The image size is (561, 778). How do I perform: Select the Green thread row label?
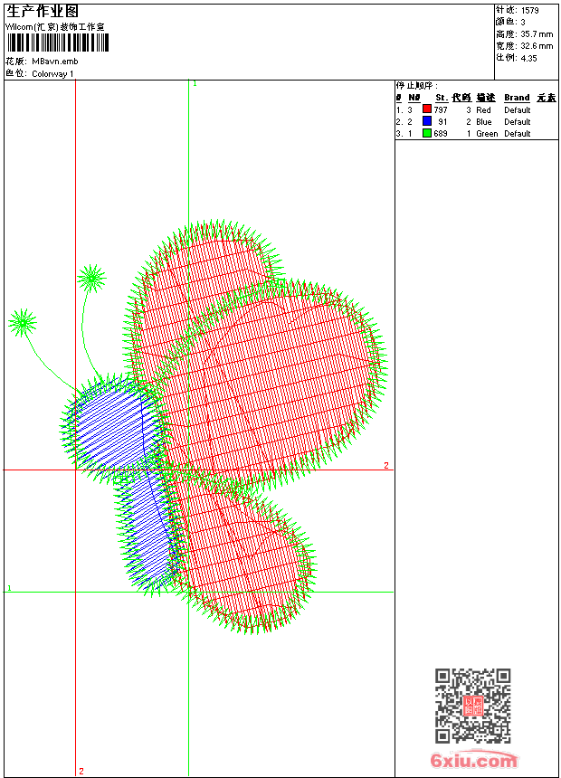[486, 134]
